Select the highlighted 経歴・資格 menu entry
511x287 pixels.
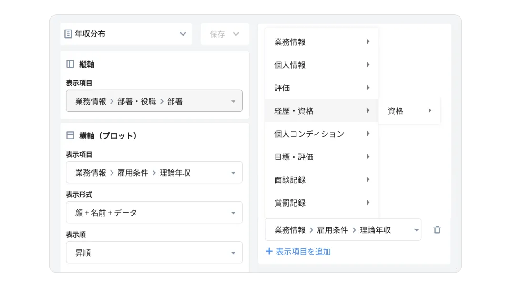(315, 110)
